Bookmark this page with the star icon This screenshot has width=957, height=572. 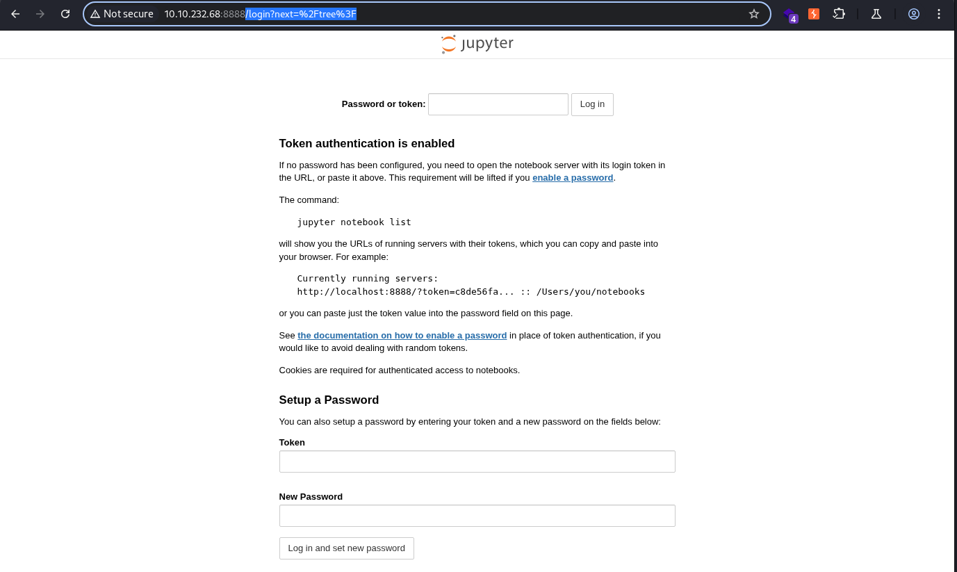[754, 14]
